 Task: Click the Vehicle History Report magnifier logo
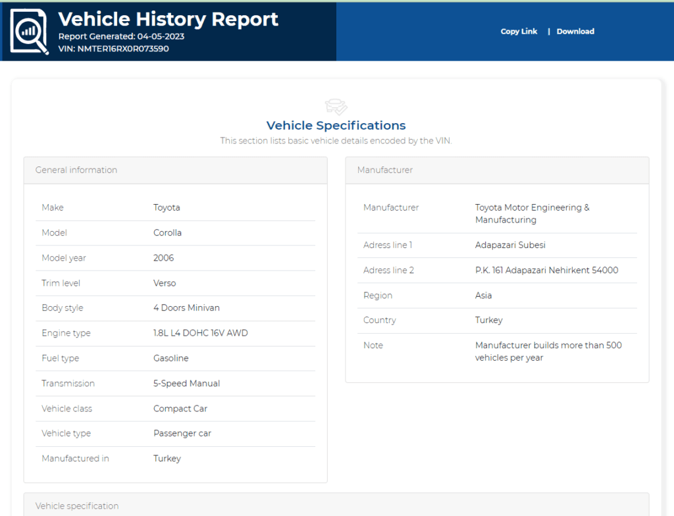click(29, 32)
